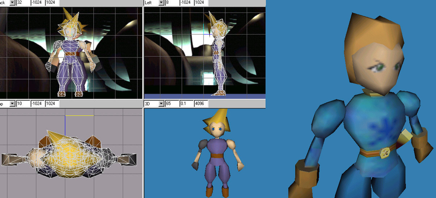
Task: Click the field showing 32 in Back viewport
Action: point(23,3)
